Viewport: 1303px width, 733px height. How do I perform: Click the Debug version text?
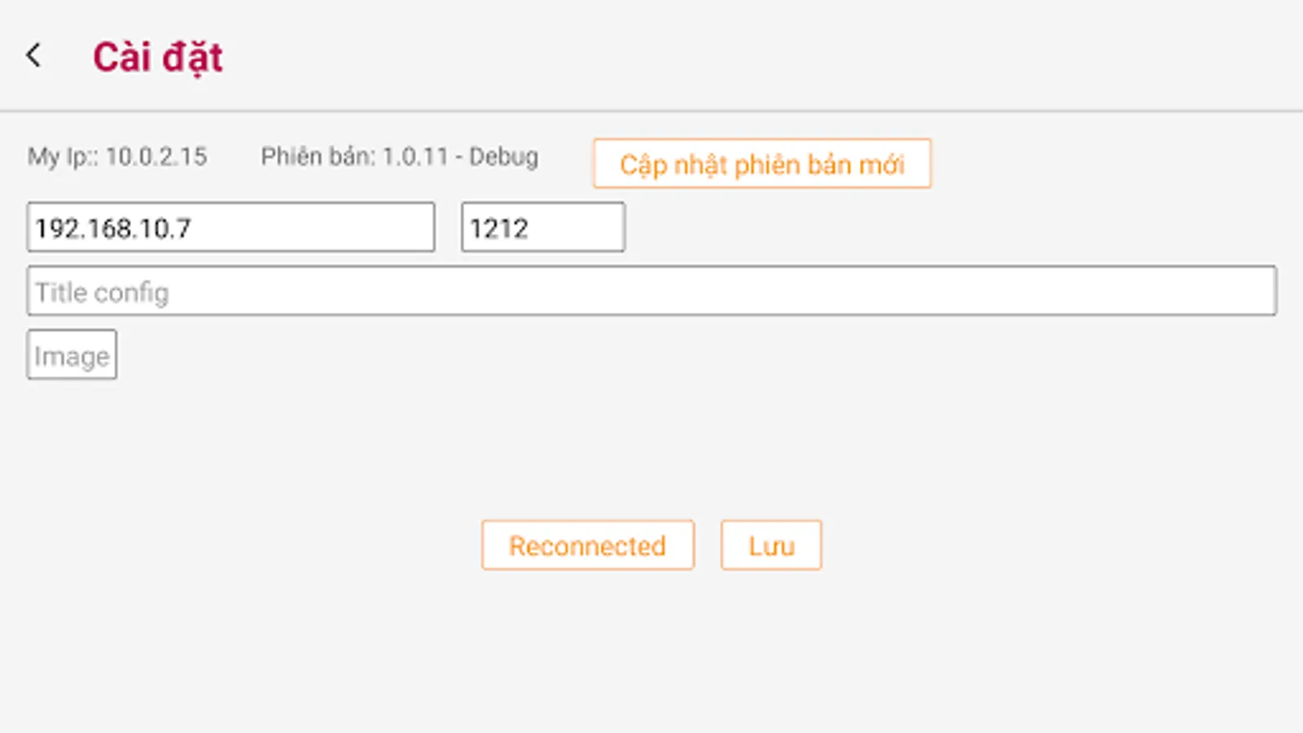point(503,156)
